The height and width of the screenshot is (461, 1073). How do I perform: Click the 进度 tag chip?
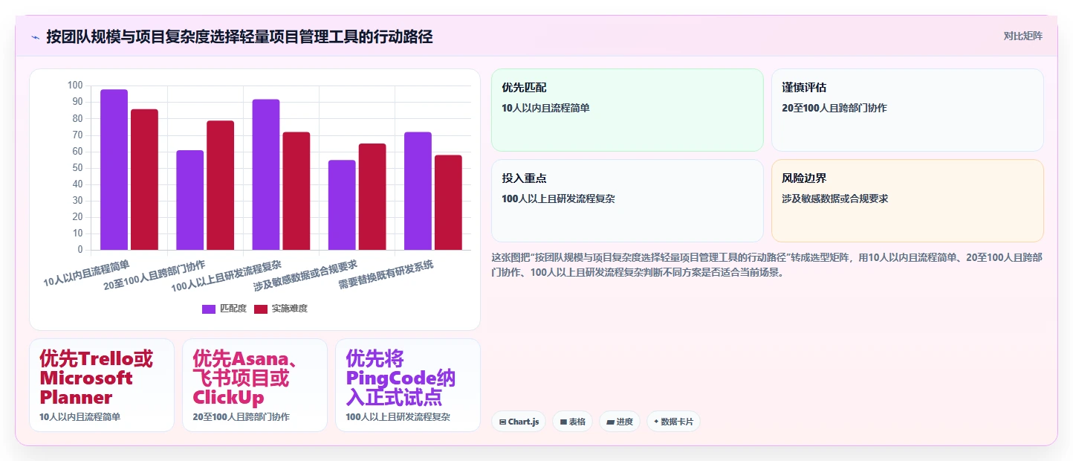[x=620, y=422]
